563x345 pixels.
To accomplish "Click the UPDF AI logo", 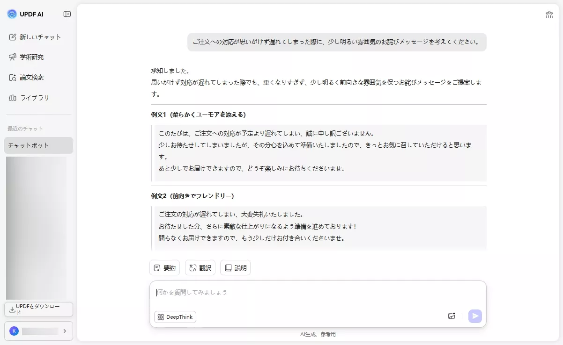I will (x=25, y=14).
